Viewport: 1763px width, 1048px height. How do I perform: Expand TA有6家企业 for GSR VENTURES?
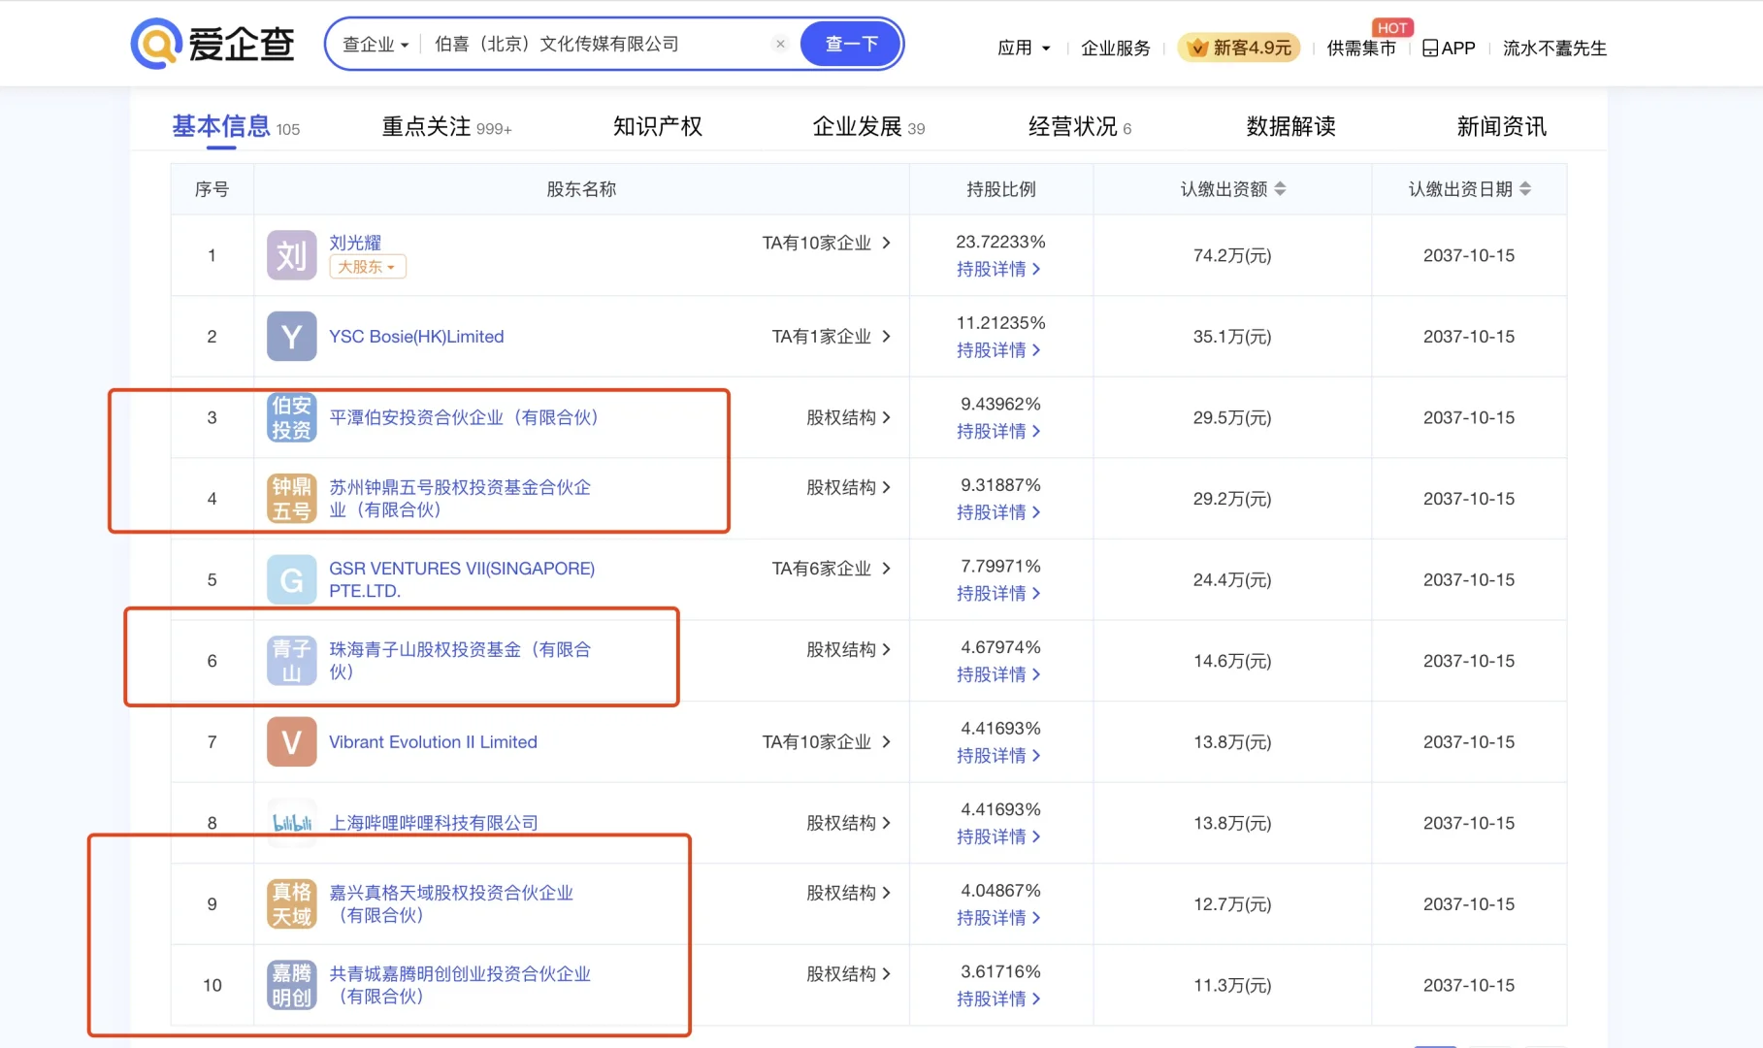pos(831,569)
